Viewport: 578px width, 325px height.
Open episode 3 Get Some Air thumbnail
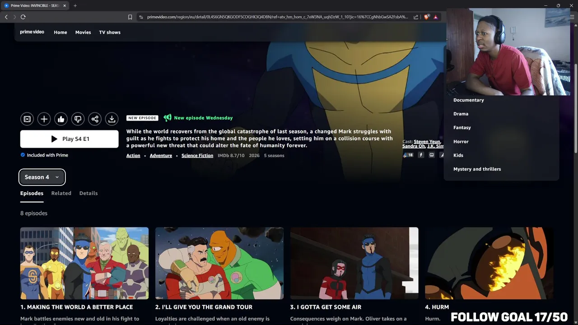[354, 263]
